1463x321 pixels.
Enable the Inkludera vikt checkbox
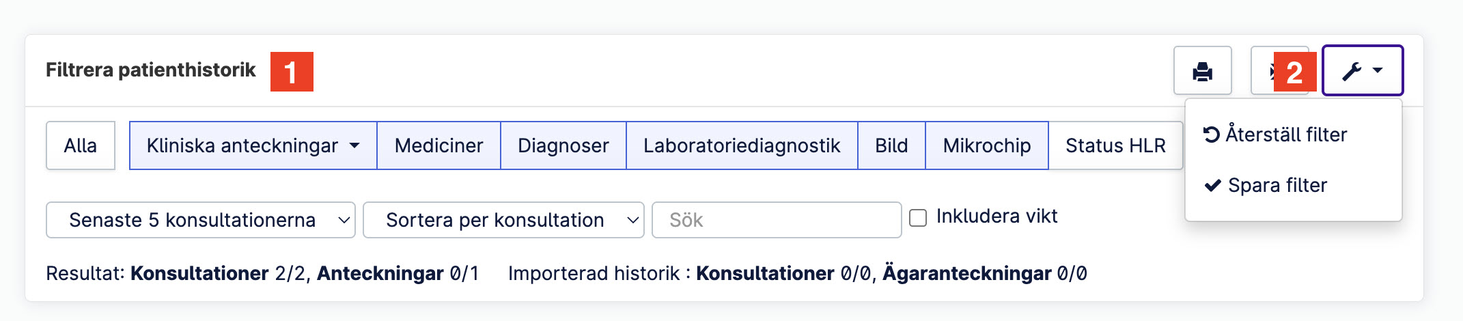tap(918, 218)
